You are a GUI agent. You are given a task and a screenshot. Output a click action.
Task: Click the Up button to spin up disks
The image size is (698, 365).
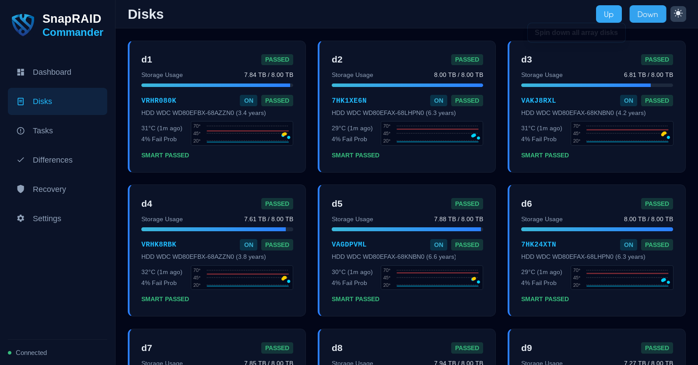[609, 14]
